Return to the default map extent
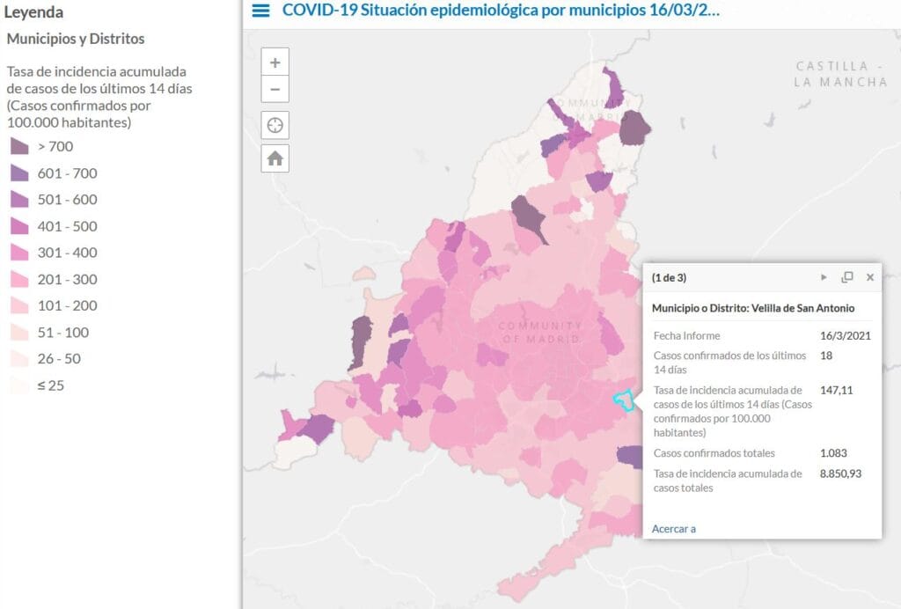 (275, 158)
